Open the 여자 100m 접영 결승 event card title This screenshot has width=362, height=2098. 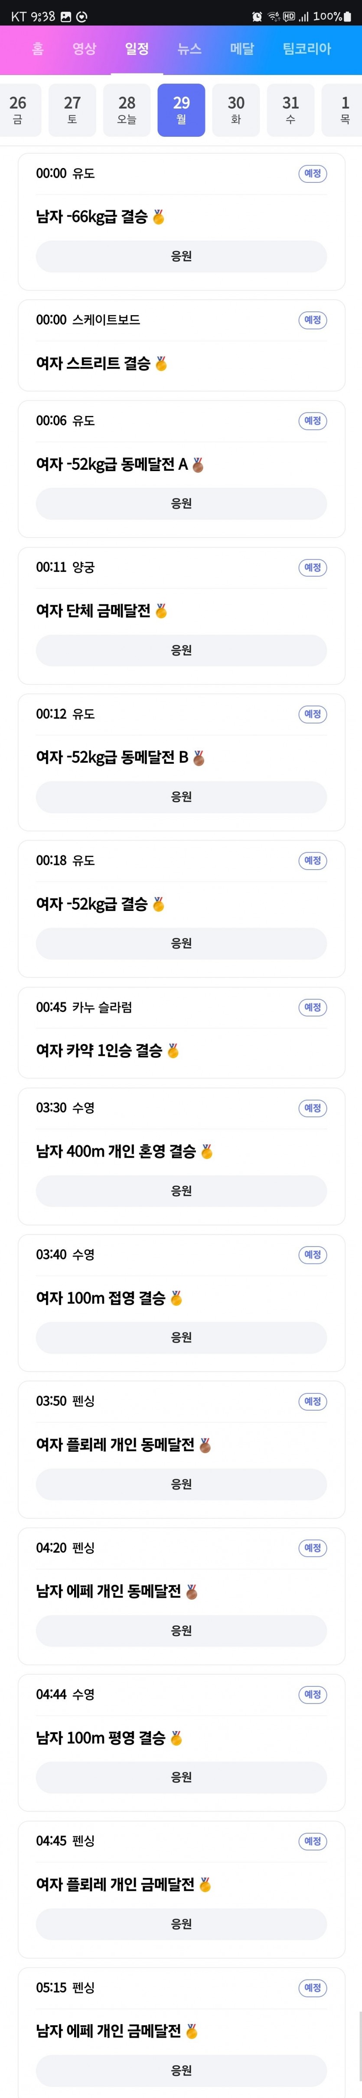(x=101, y=1298)
